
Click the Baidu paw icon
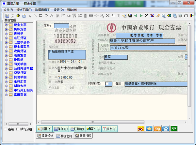(x=166, y=129)
